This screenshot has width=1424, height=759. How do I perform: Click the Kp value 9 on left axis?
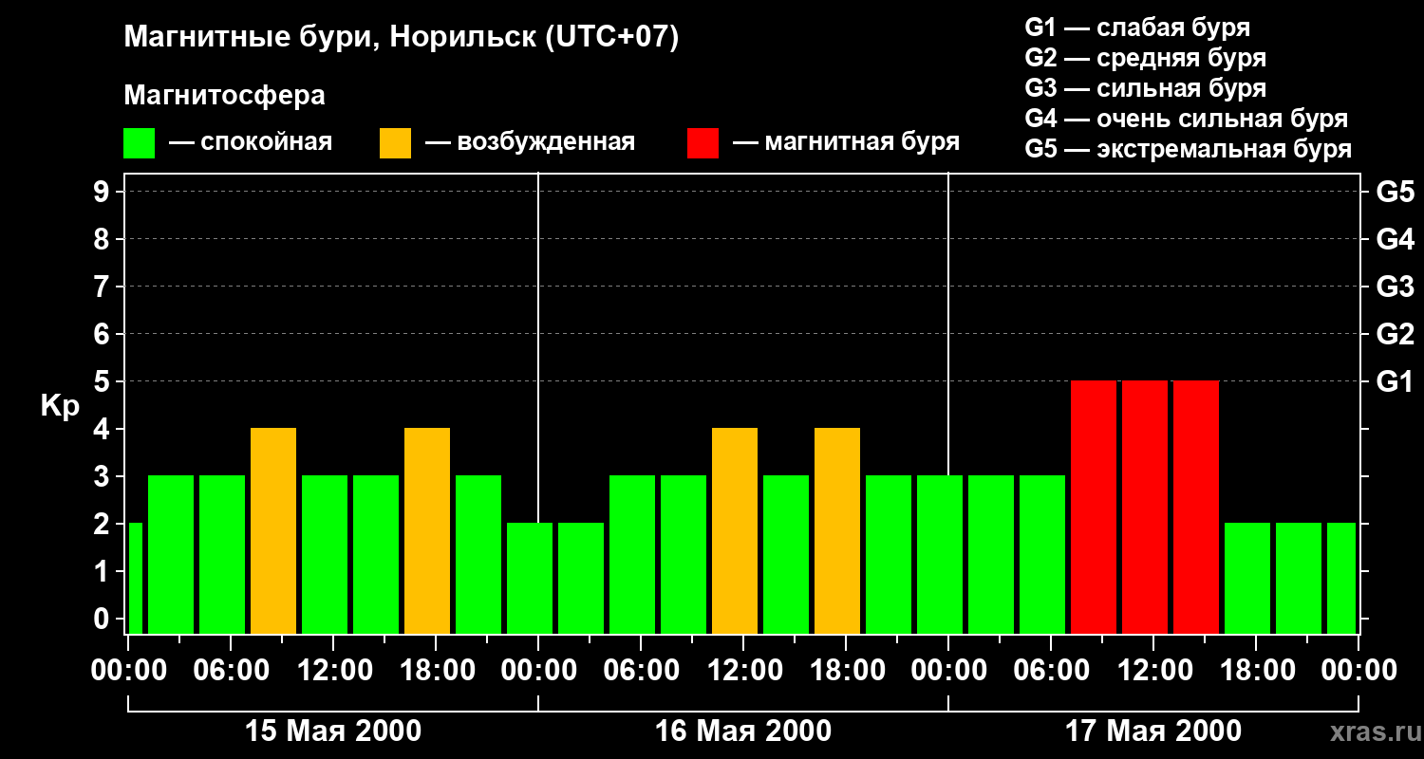pos(103,192)
